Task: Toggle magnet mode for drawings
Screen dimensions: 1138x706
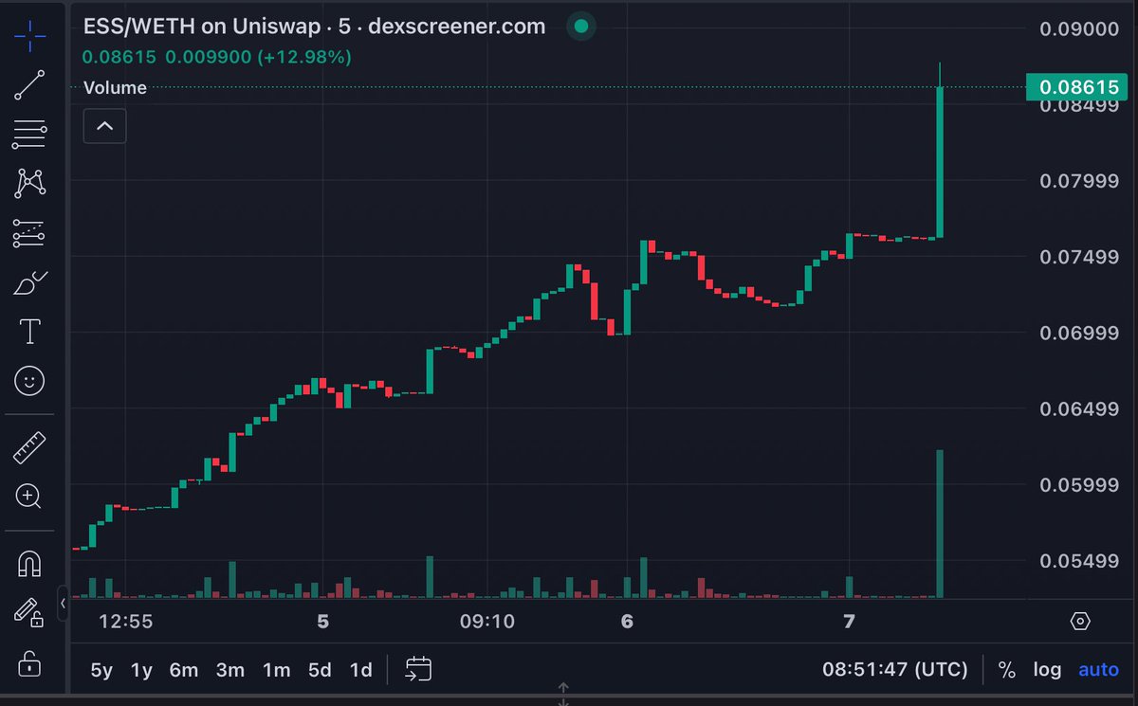Action: tap(30, 565)
